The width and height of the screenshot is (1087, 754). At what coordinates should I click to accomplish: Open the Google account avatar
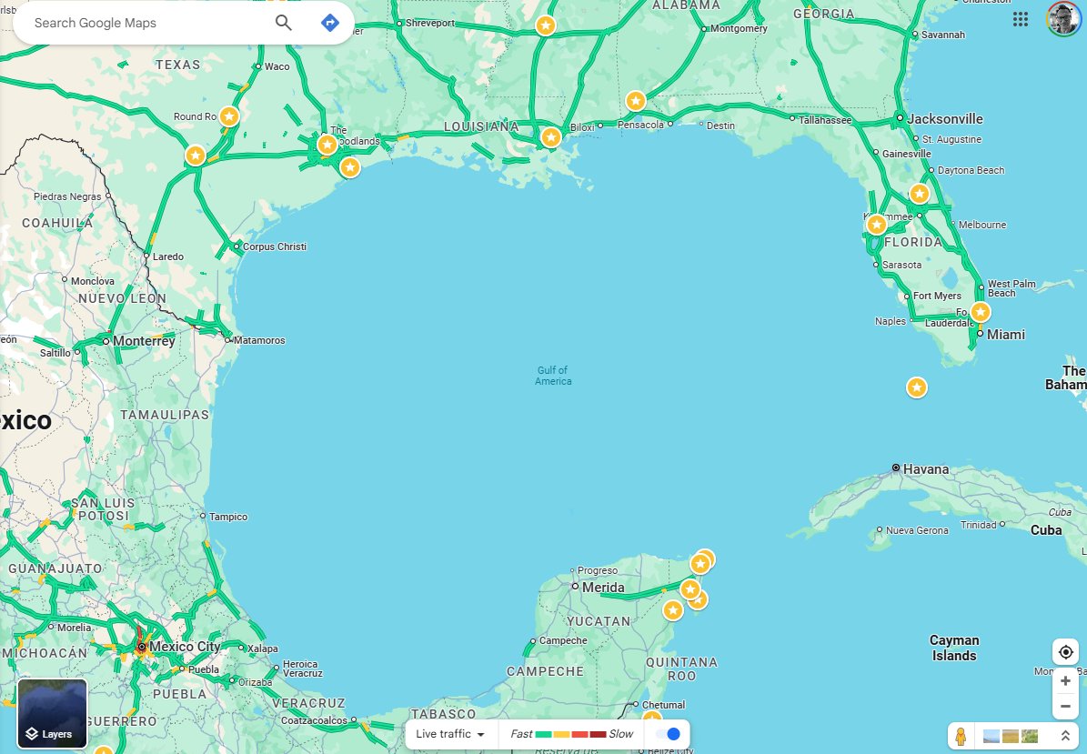click(1062, 19)
